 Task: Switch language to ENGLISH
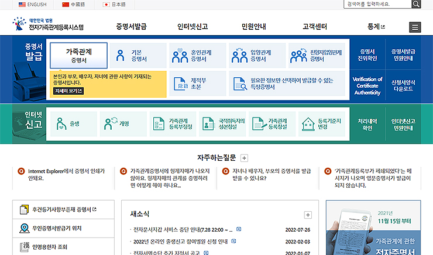point(33,5)
